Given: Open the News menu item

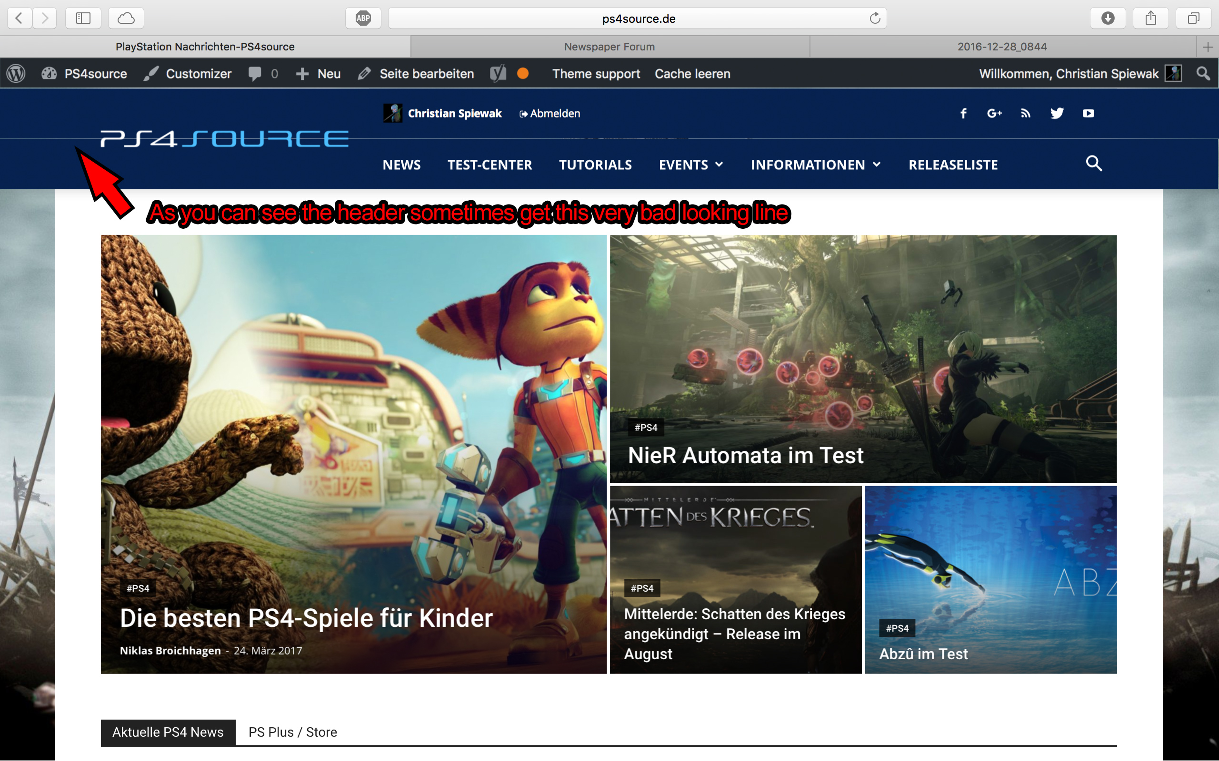Looking at the screenshot, I should (x=401, y=165).
